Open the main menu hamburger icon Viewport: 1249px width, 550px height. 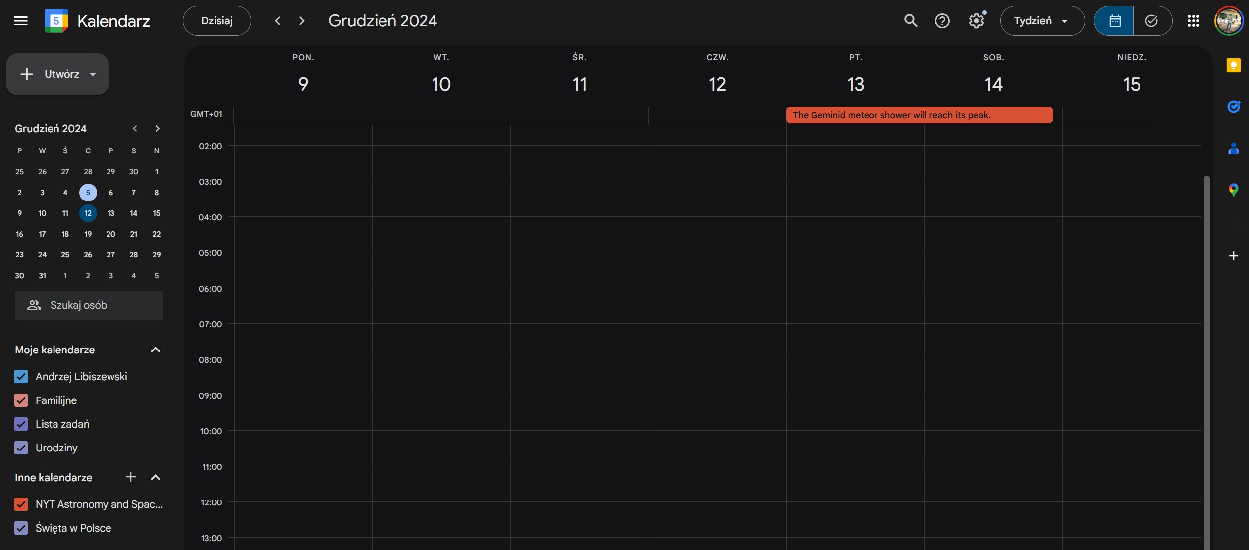21,21
